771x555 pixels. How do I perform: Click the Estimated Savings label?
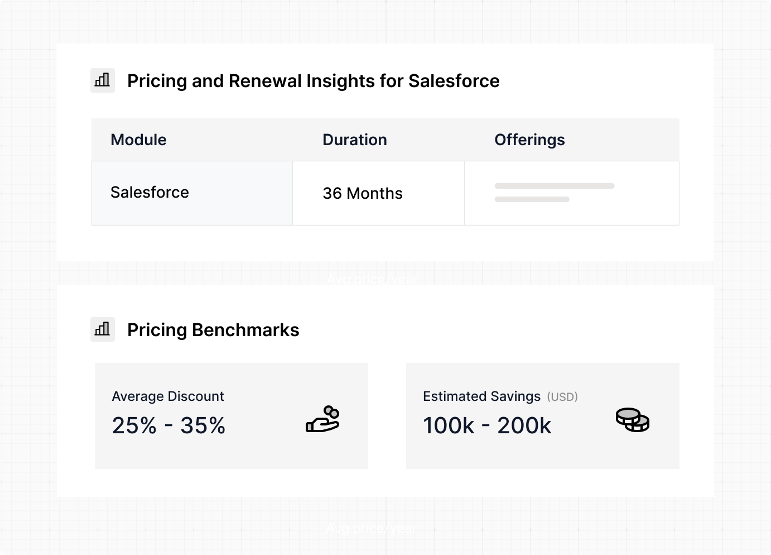click(481, 396)
